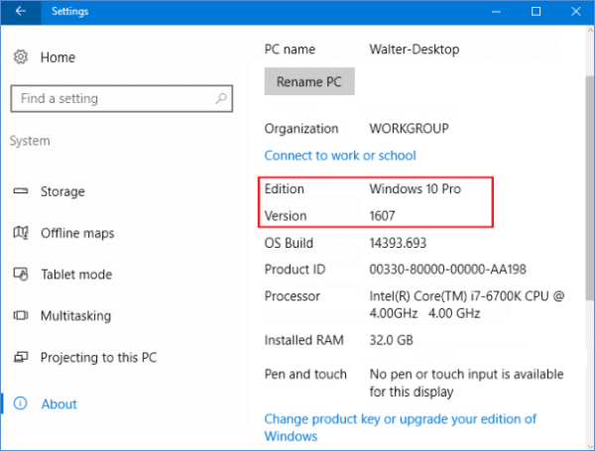Select Product ID 00330-80000-00000-AA198
Screen dimensions: 595x451
click(x=448, y=270)
